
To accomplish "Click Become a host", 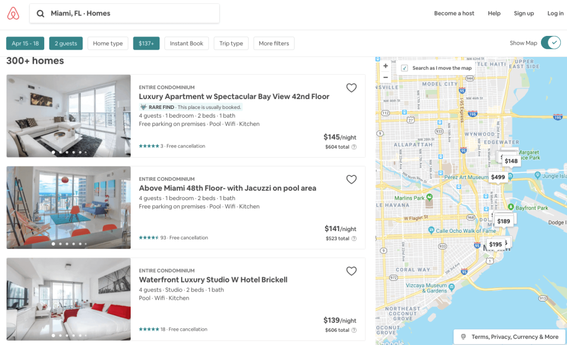I will click(454, 13).
